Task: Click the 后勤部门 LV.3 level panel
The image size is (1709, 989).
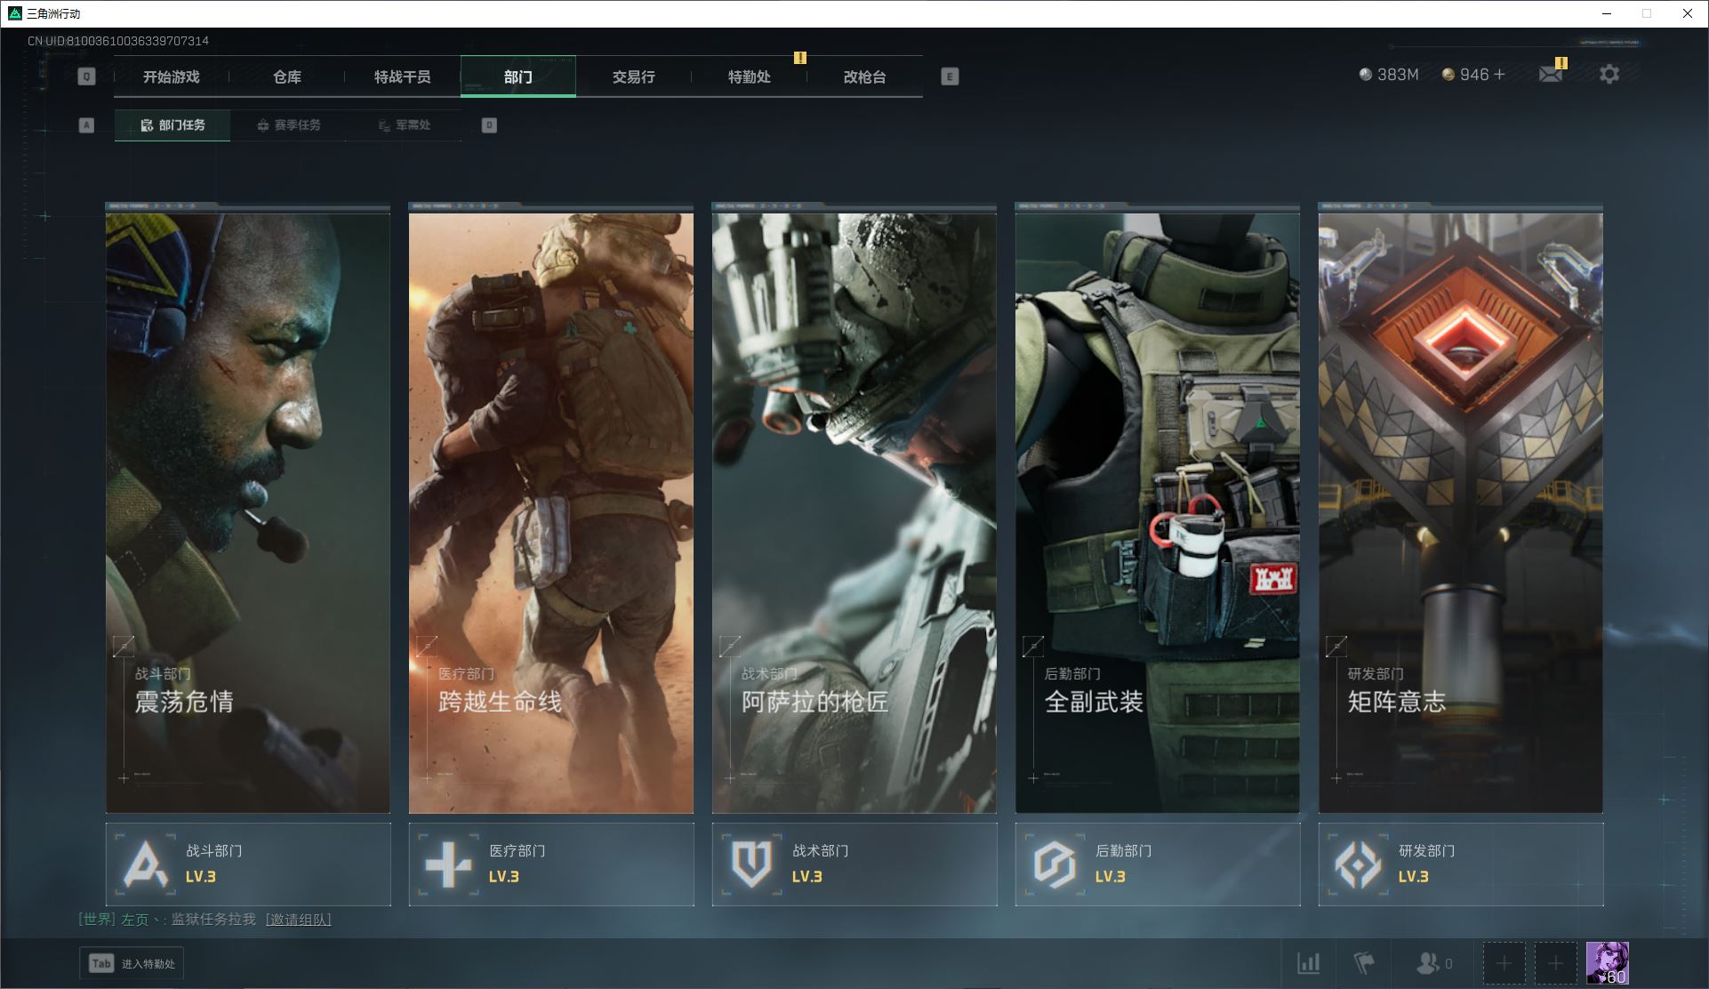Action: point(1158,864)
